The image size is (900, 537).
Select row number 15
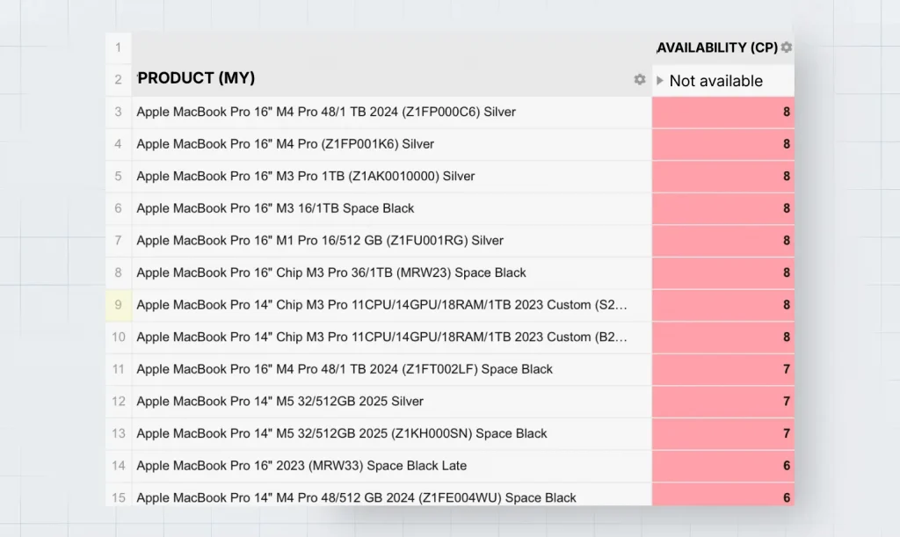click(x=118, y=497)
